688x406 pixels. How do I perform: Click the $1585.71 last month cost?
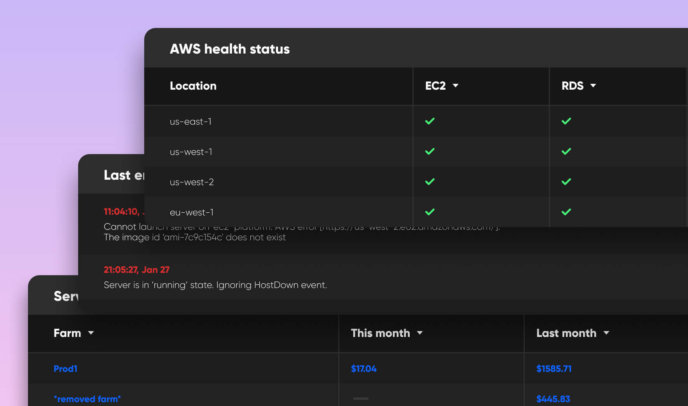[x=554, y=369]
